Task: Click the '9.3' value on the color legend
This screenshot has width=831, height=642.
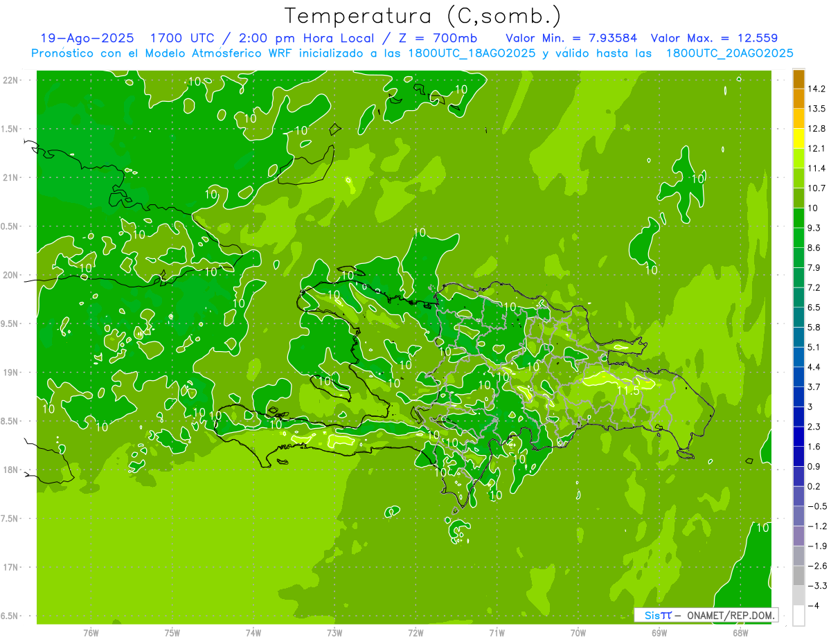Action: (x=815, y=228)
